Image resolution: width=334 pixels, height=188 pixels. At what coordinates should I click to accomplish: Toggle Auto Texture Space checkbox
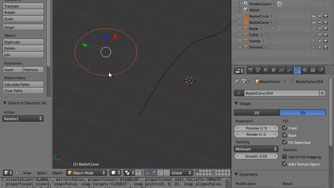pyautogui.click(x=284, y=164)
